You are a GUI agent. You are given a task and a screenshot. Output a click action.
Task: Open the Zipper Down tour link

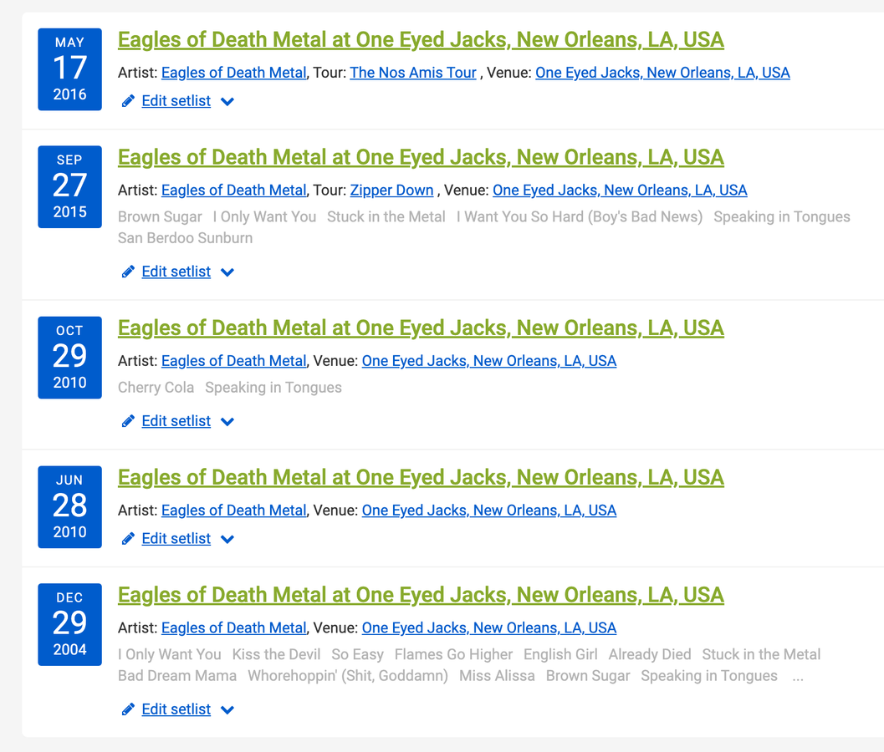coord(391,191)
